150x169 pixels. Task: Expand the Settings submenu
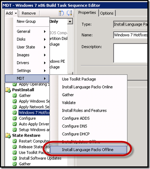coord(31,71)
